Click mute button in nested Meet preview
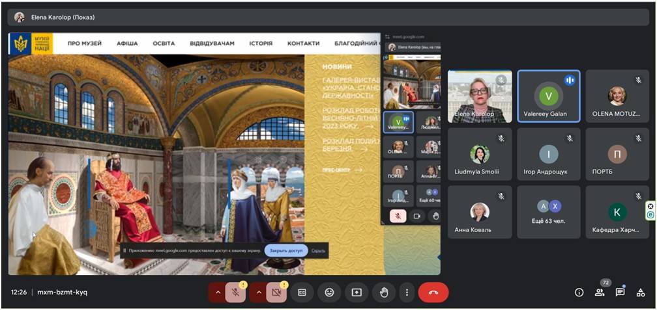This screenshot has width=657, height=310. [398, 216]
